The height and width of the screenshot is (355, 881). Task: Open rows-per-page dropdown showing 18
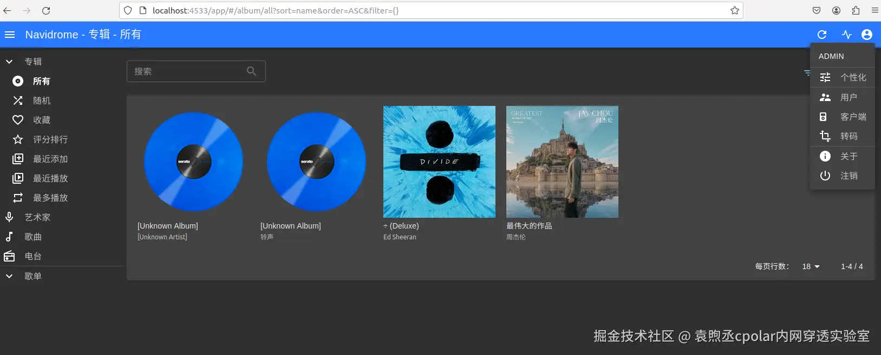click(811, 266)
